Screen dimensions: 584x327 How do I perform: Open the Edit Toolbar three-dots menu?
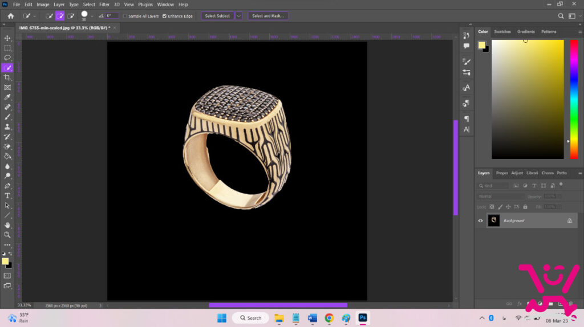(7, 245)
